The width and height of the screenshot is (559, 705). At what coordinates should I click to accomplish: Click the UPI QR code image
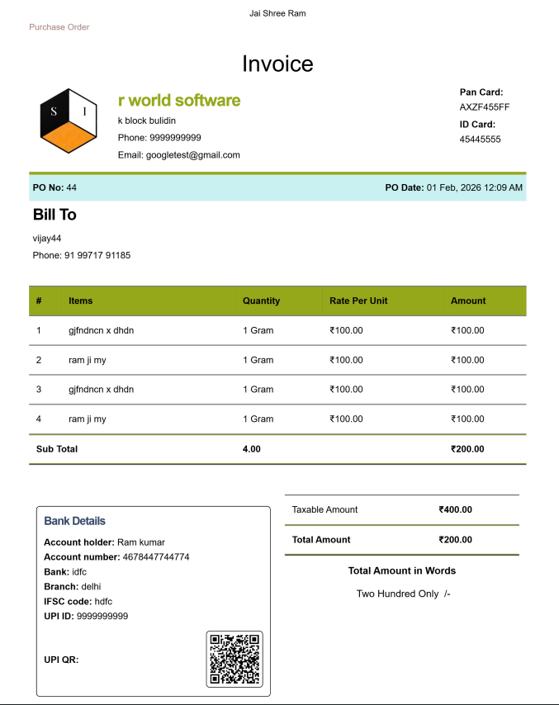coord(234,659)
